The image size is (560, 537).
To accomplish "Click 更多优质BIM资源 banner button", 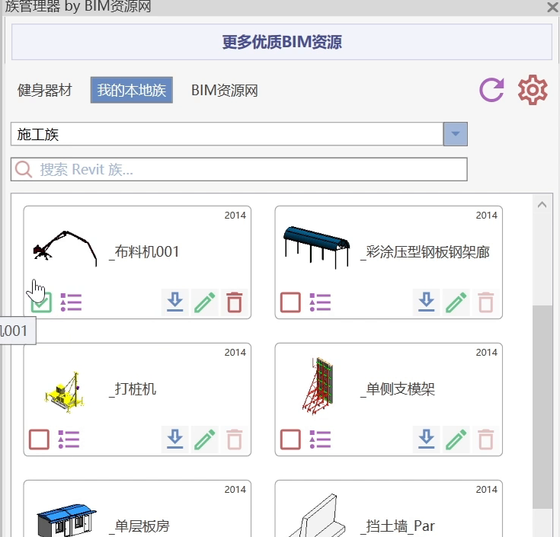I will 282,42.
